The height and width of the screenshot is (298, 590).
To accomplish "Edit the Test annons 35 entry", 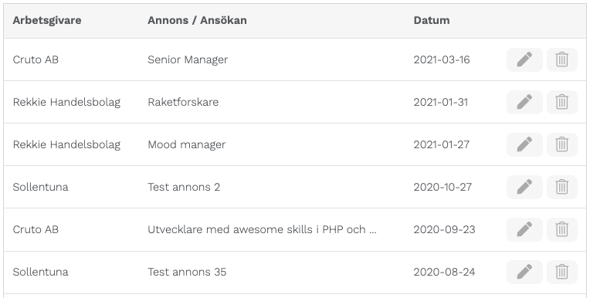I will pos(524,272).
